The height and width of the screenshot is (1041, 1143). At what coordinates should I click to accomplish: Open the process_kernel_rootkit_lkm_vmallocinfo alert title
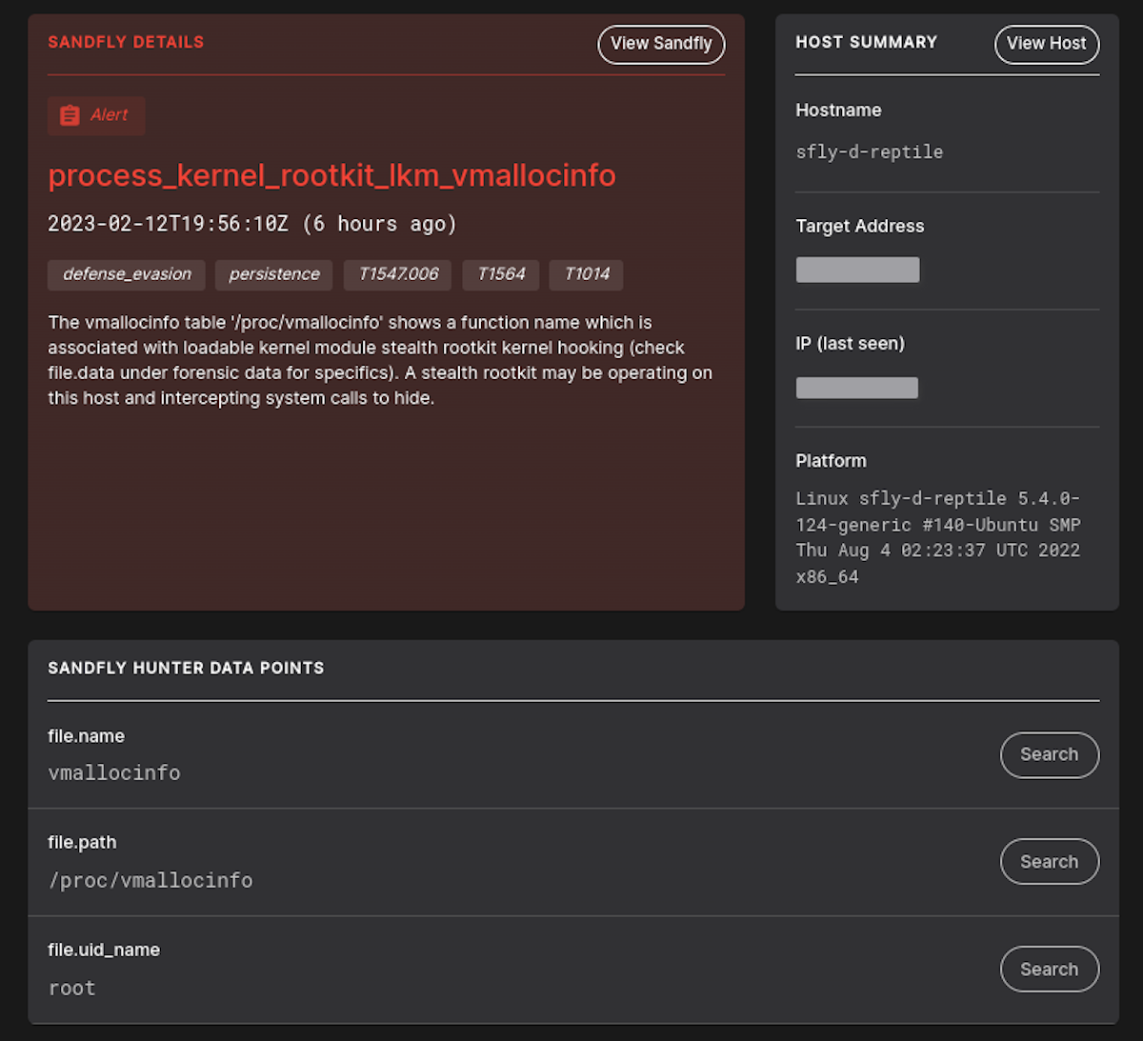click(331, 175)
